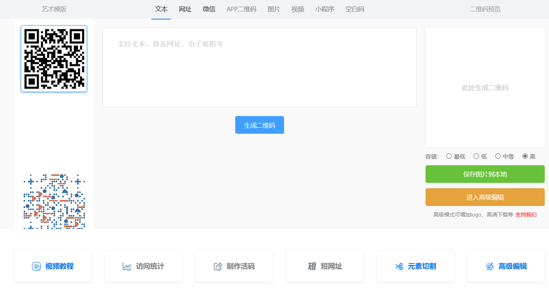Choose the 中等 error correction level
The image size is (549, 288).
click(x=498, y=156)
